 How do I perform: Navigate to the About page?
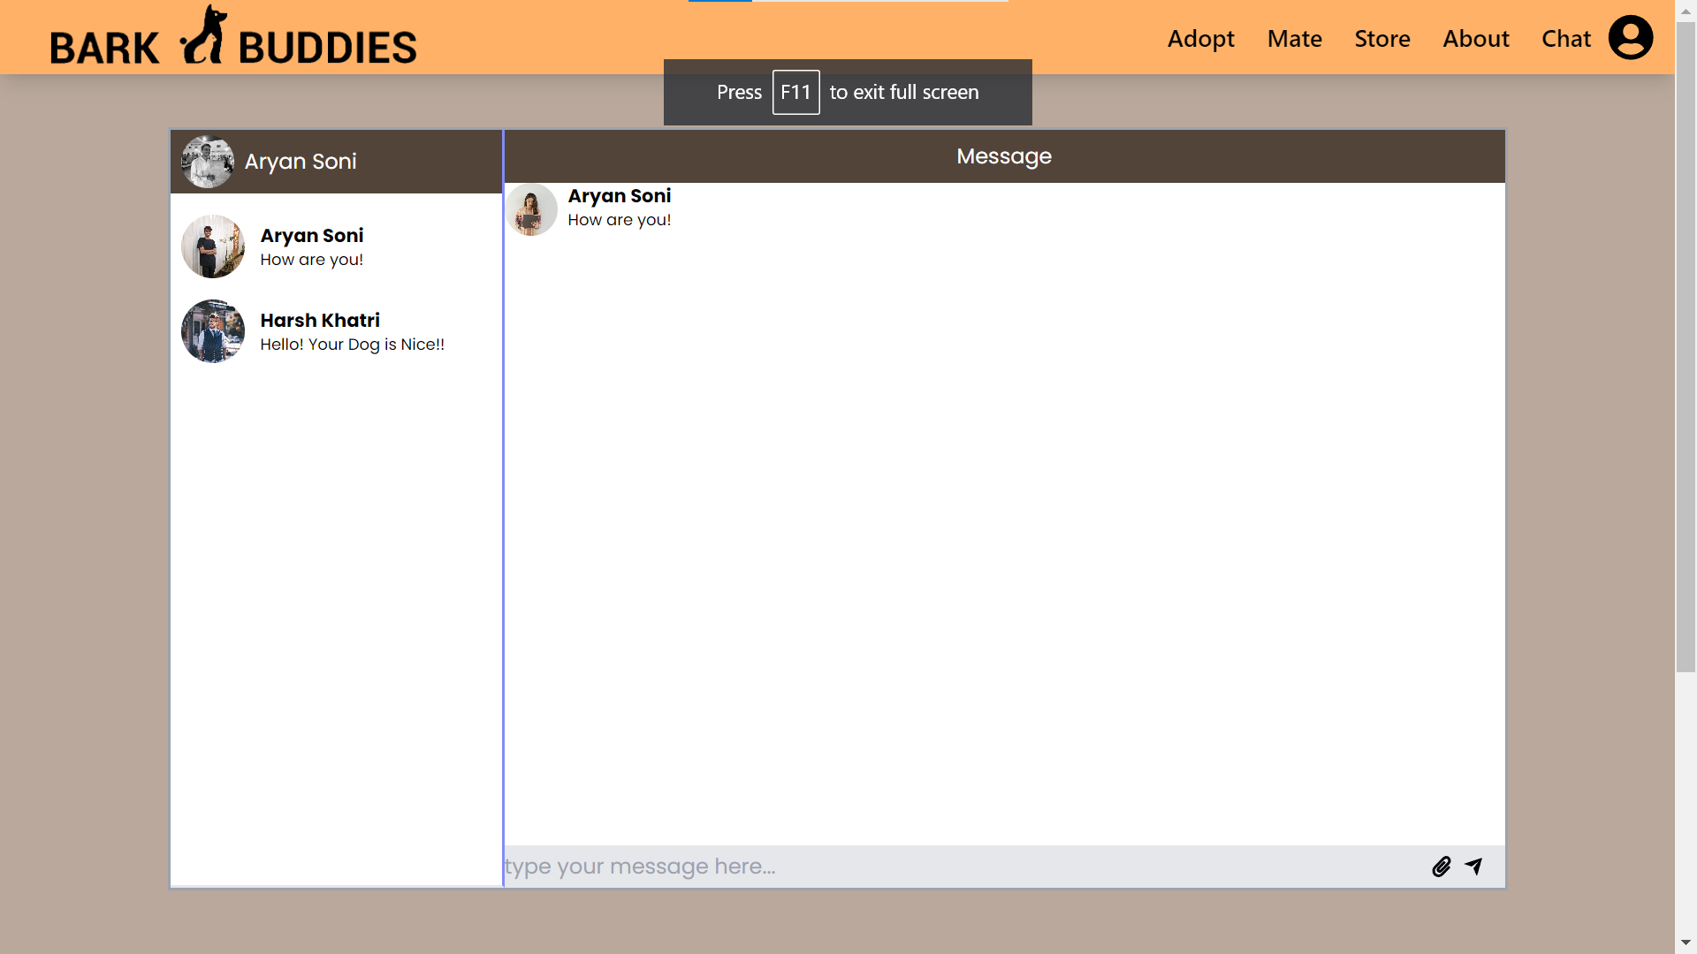click(1475, 39)
